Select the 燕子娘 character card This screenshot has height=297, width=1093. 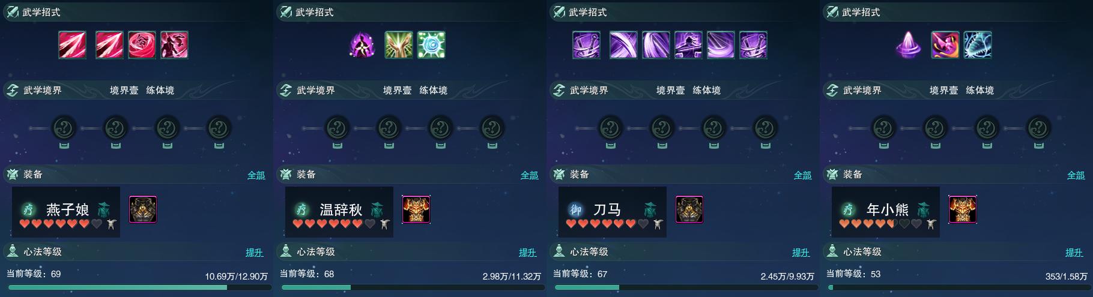pos(66,212)
